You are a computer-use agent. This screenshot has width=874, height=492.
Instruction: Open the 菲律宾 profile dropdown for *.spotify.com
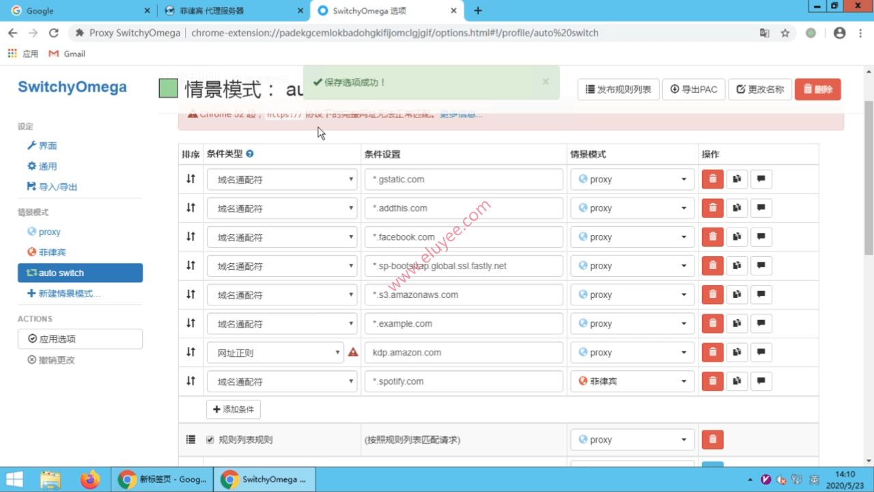pos(632,381)
